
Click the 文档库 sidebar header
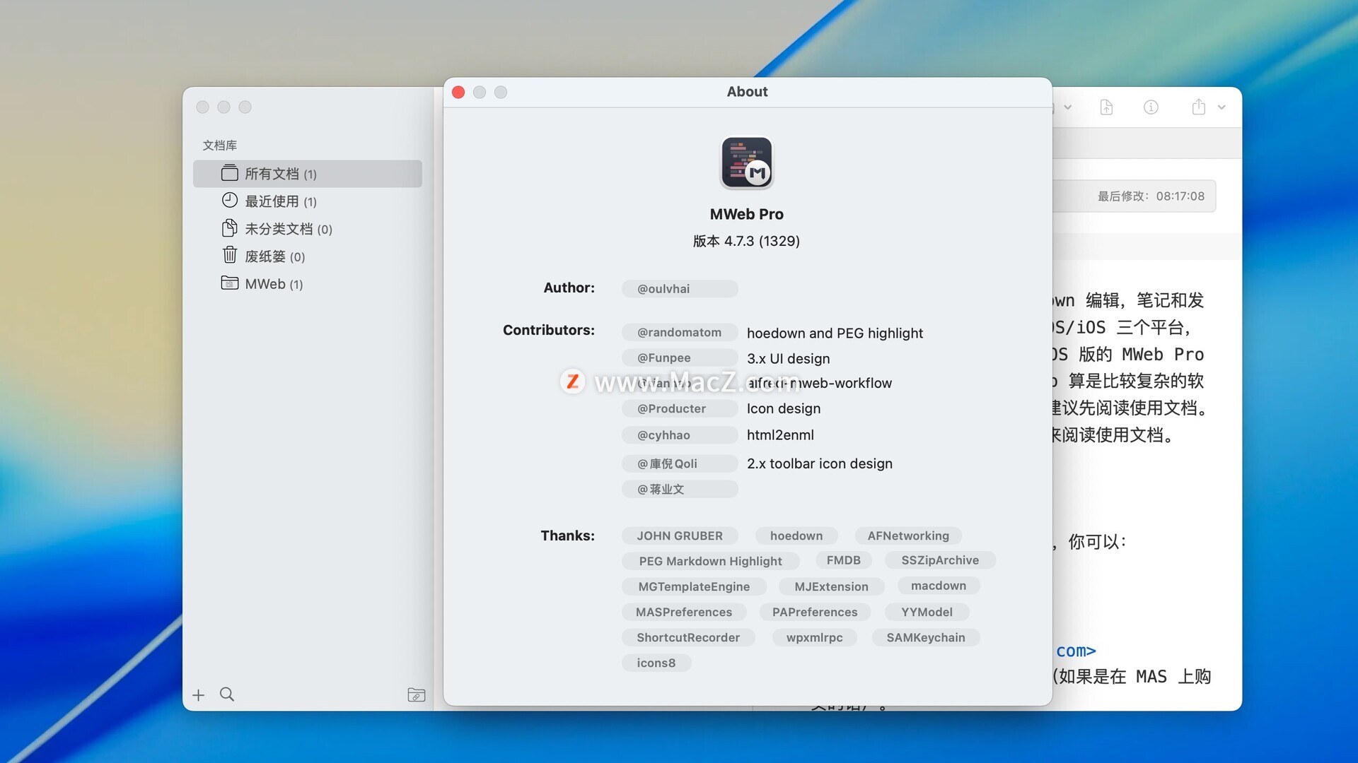point(220,145)
